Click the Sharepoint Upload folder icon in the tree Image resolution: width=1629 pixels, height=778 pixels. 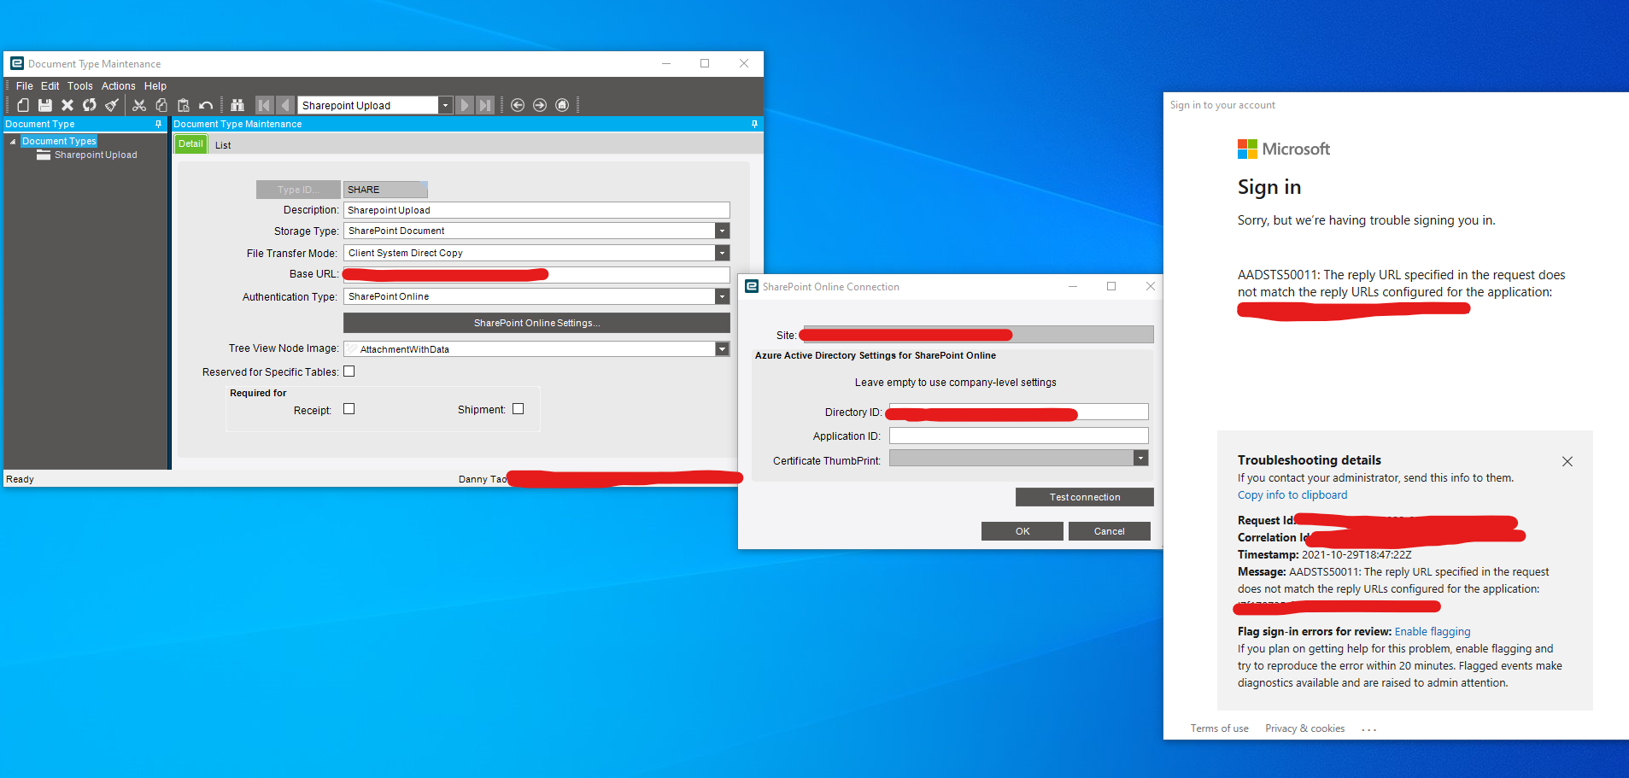tap(44, 155)
